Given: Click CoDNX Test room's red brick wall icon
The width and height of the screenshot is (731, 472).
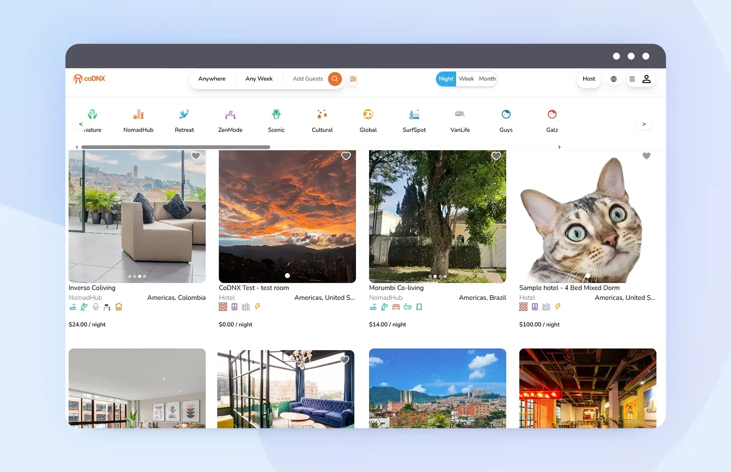Looking at the screenshot, I should tap(223, 307).
